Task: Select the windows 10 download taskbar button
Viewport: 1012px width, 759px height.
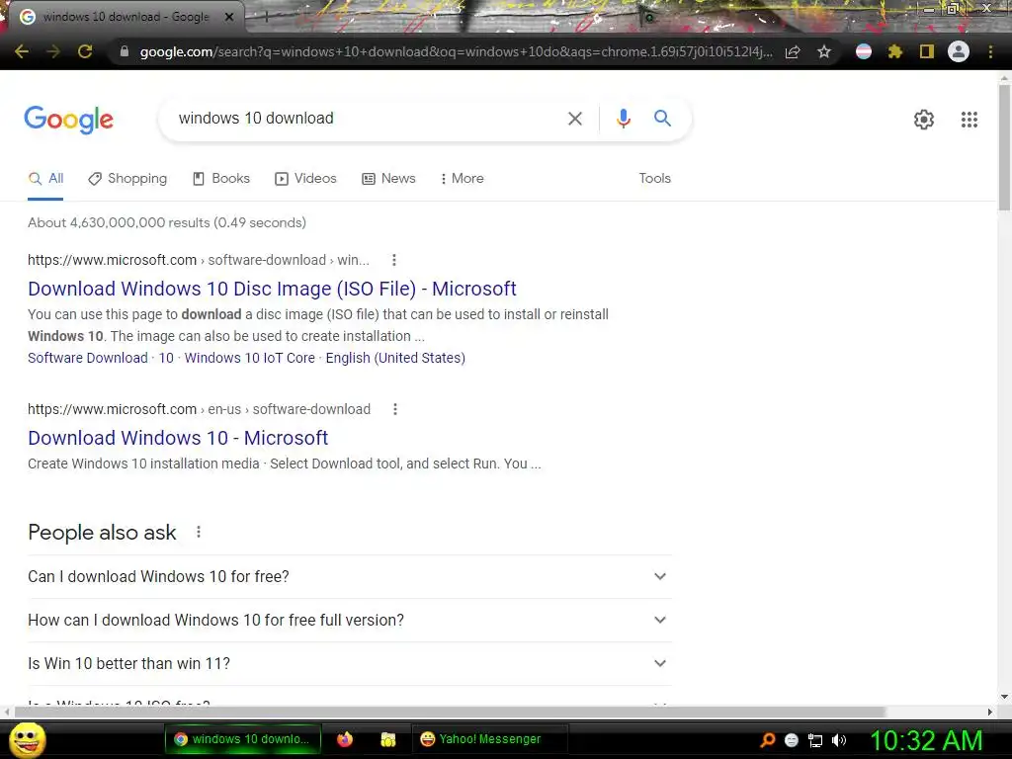Action: pos(245,739)
